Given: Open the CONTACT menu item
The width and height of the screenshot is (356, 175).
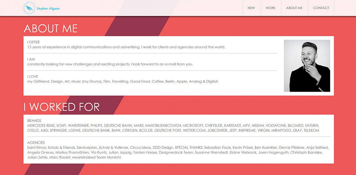Looking at the screenshot, I should click(321, 8).
